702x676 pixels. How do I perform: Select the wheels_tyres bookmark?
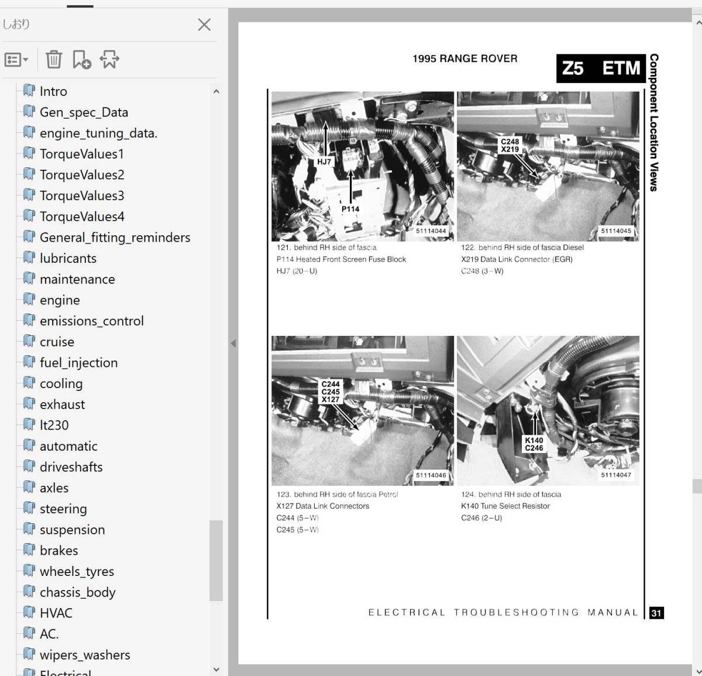(x=77, y=572)
